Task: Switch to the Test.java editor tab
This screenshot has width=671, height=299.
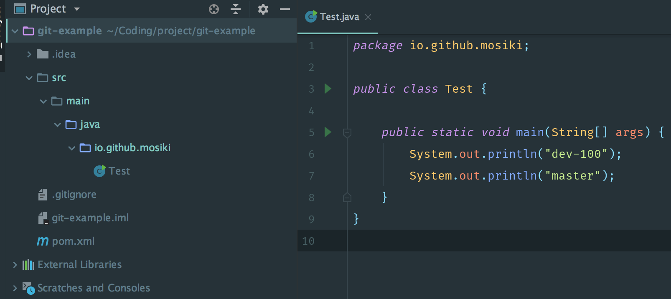Action: 339,17
